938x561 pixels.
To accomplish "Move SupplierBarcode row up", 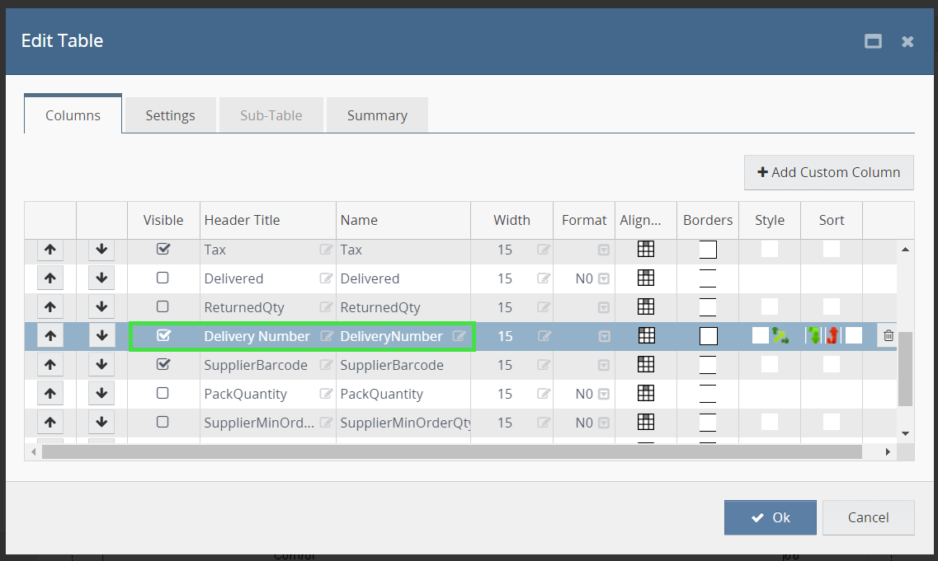I will 50,365.
